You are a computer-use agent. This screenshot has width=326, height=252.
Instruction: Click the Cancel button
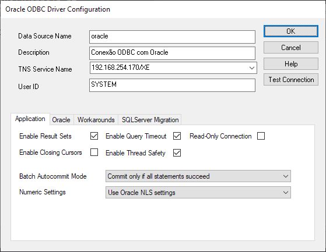pyautogui.click(x=291, y=48)
